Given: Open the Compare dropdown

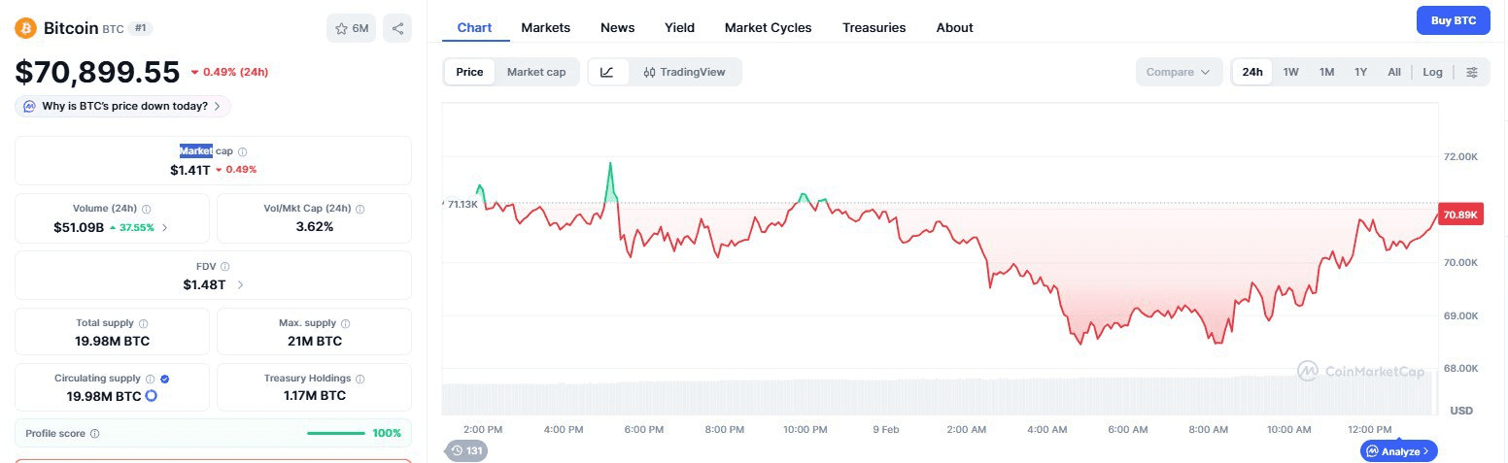Looking at the screenshot, I should pos(1178,72).
